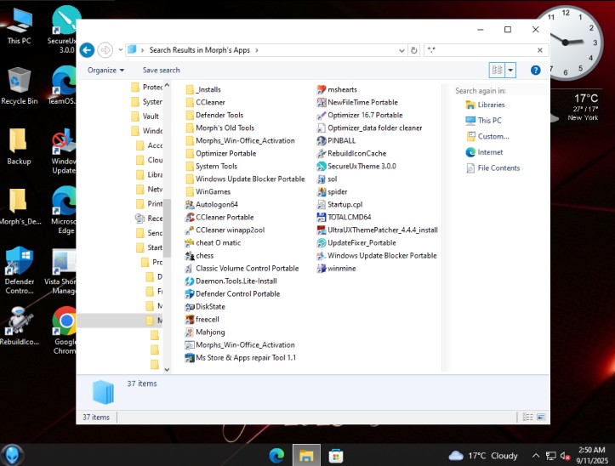615x466 pixels.
Task: Search again in File Contents
Action: point(493,168)
